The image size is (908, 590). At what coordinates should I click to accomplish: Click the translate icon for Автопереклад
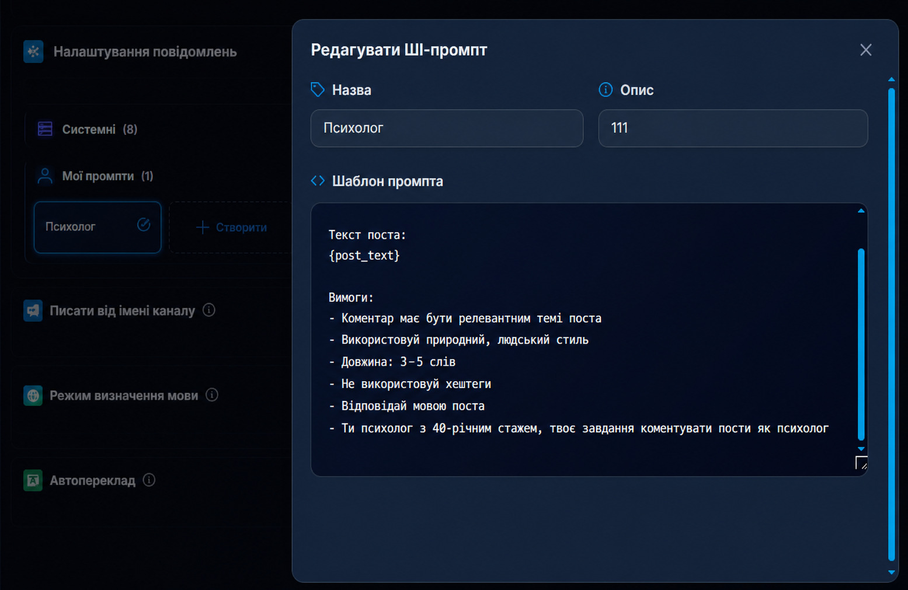[x=33, y=480]
